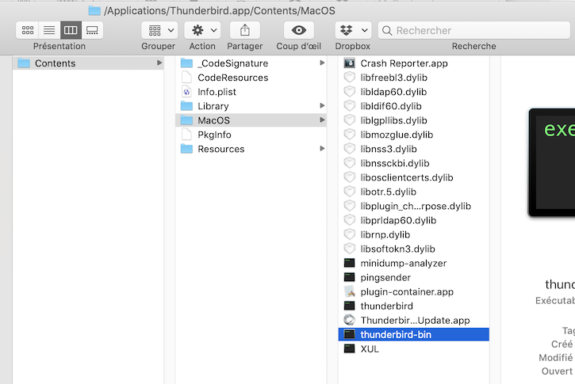Image resolution: width=575 pixels, height=384 pixels.
Task: Click the CodeResources document icon
Action: coord(186,78)
